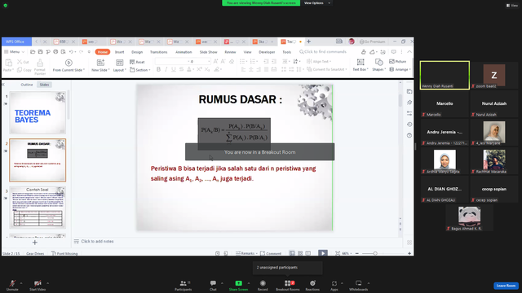The width and height of the screenshot is (522, 293).
Task: Expand the arrow next to Apps
Action: [342, 283]
